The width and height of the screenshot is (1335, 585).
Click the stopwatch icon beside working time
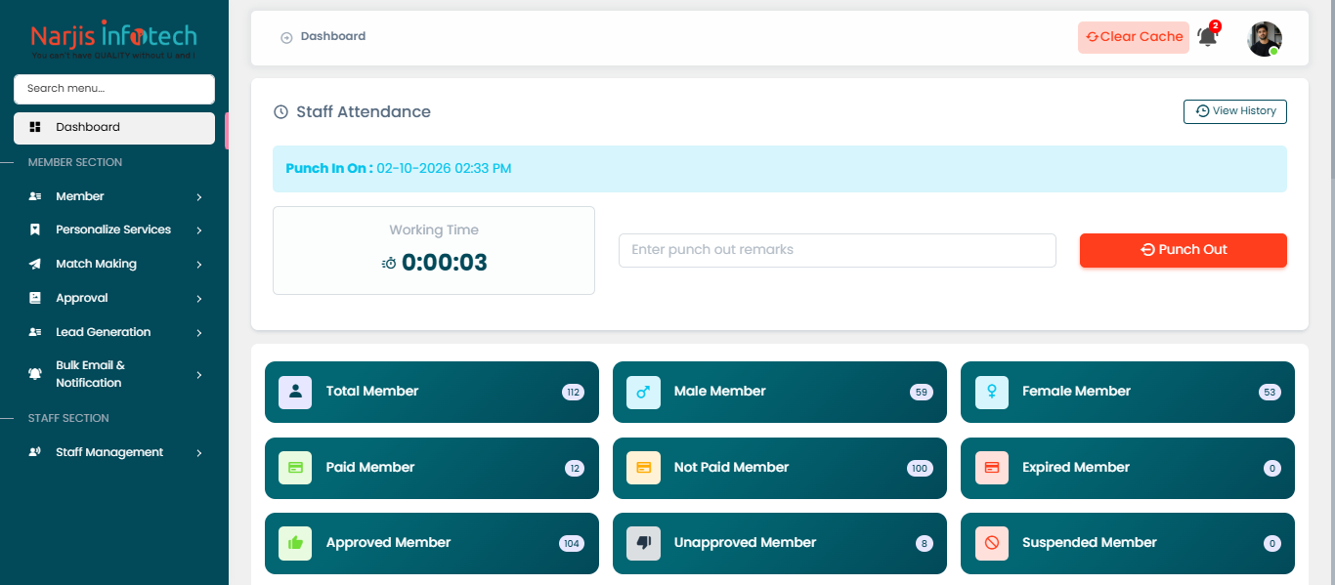389,264
